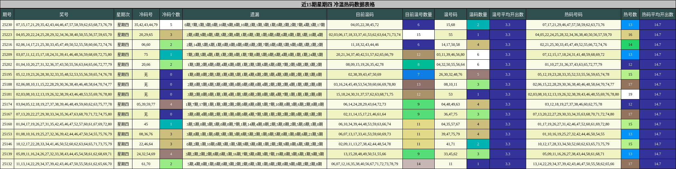The width and height of the screenshot is (676, 169).
Task: Select cold numbers cell 20,29,65
Action: [x=146, y=35]
